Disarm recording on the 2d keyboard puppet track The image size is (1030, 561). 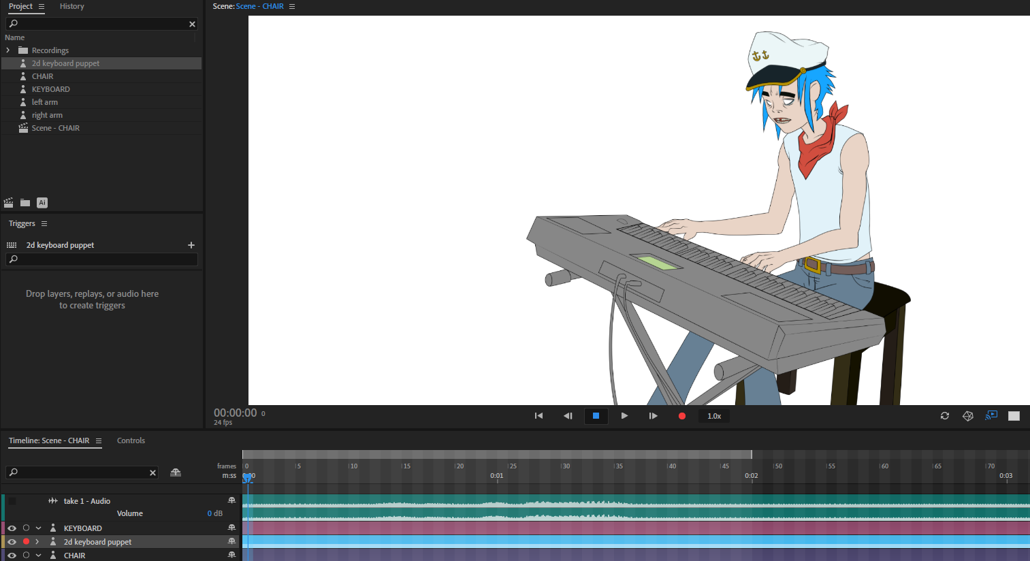pyautogui.click(x=26, y=541)
